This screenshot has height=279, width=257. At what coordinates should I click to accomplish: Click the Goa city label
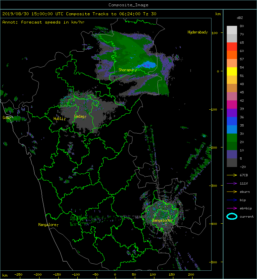pyautogui.click(x=6, y=118)
